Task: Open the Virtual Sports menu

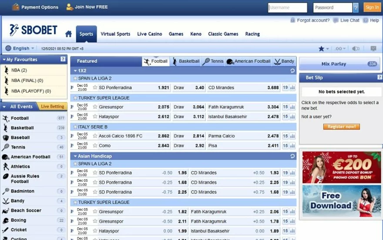Action: click(x=115, y=34)
